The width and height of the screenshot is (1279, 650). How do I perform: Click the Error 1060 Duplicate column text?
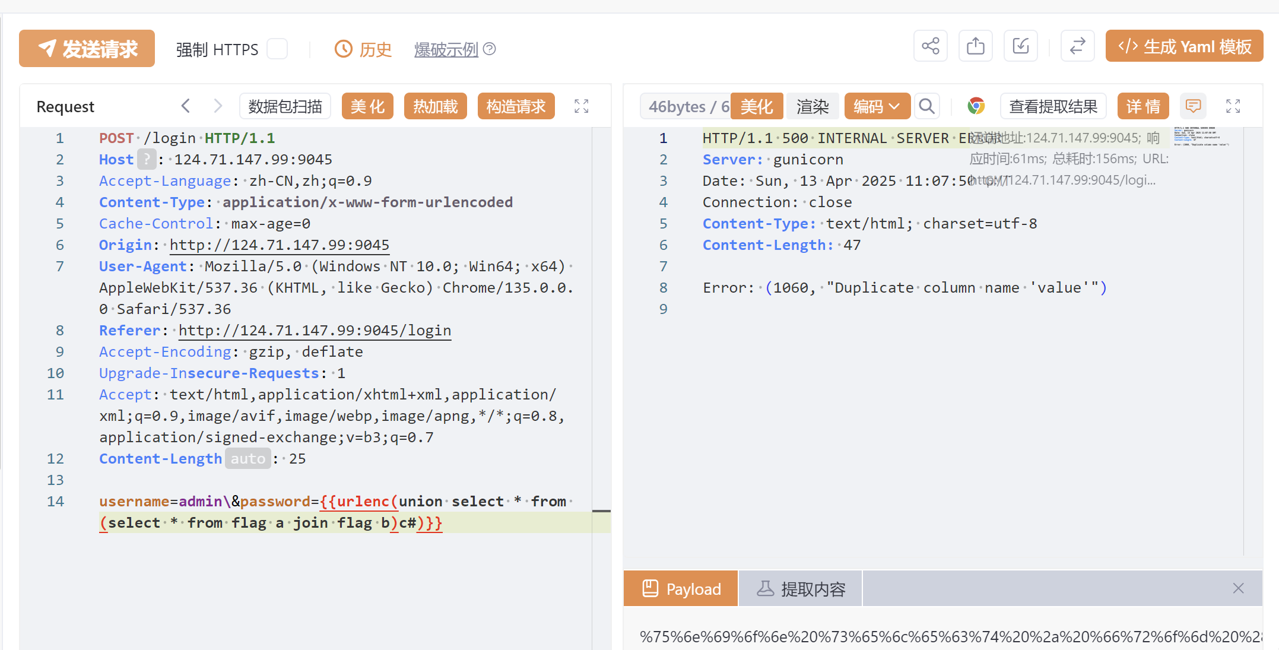(905, 287)
